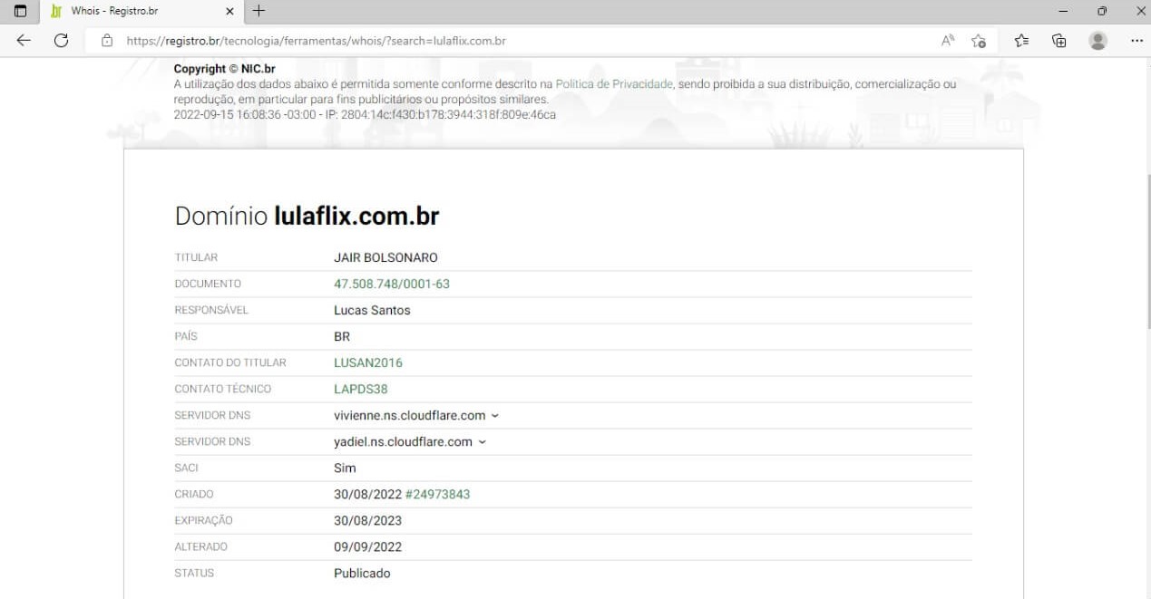Open the Favorites list icon
The height and width of the screenshot is (599, 1151).
click(1021, 41)
